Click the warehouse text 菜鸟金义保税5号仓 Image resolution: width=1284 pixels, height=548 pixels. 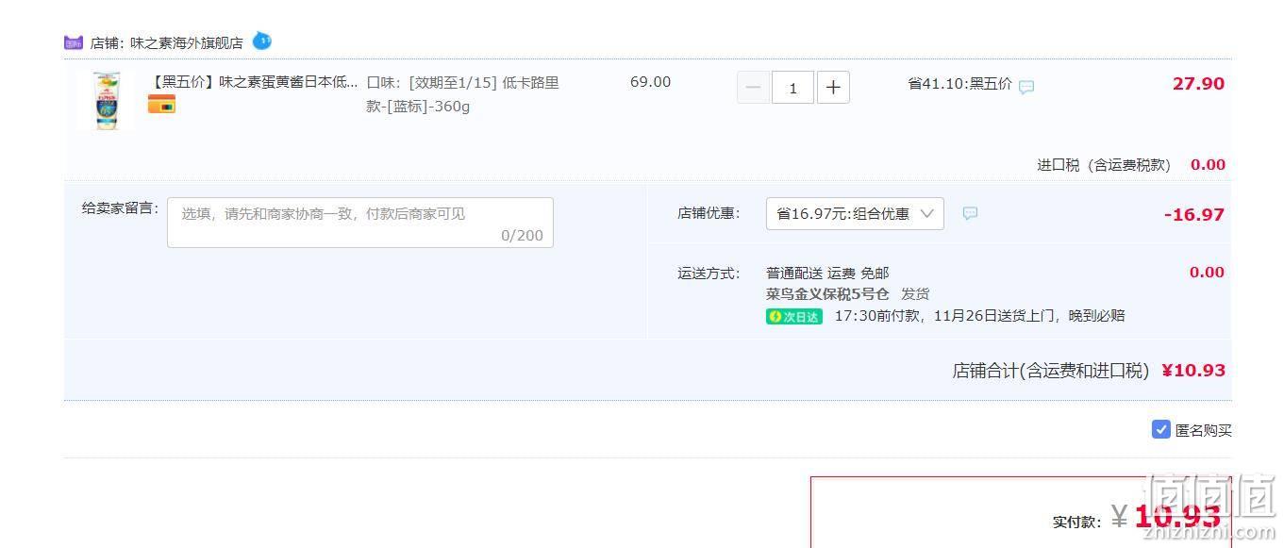tap(827, 294)
